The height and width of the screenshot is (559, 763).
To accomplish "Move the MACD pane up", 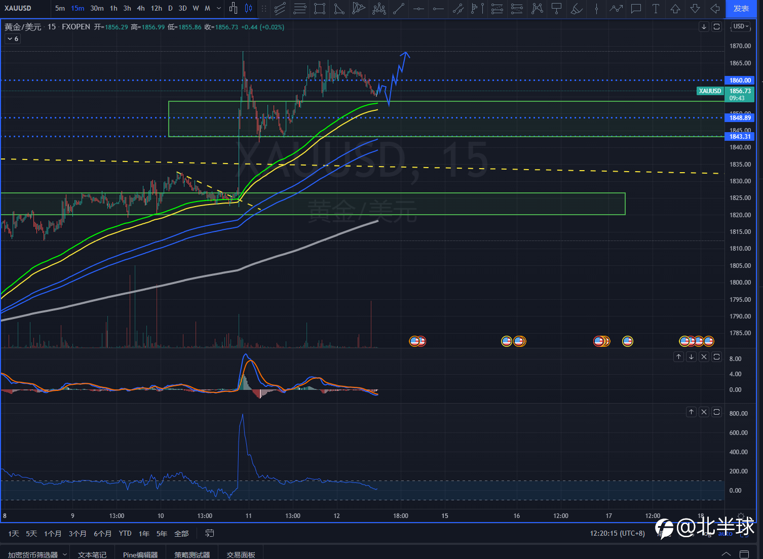I will pyautogui.click(x=679, y=357).
